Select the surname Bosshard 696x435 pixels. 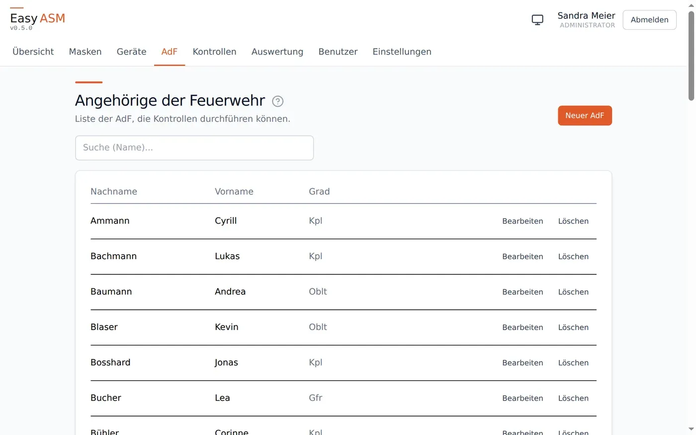point(110,362)
